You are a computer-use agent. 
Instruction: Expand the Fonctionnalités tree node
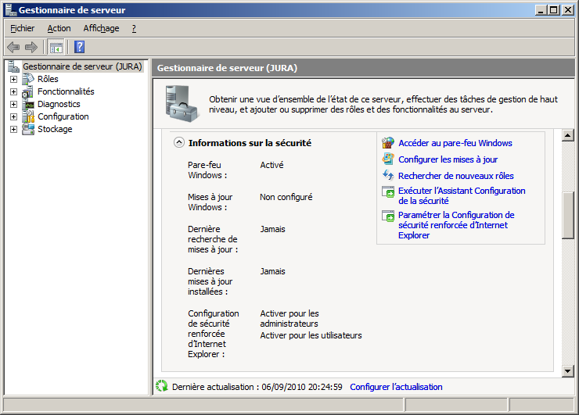[x=13, y=91]
